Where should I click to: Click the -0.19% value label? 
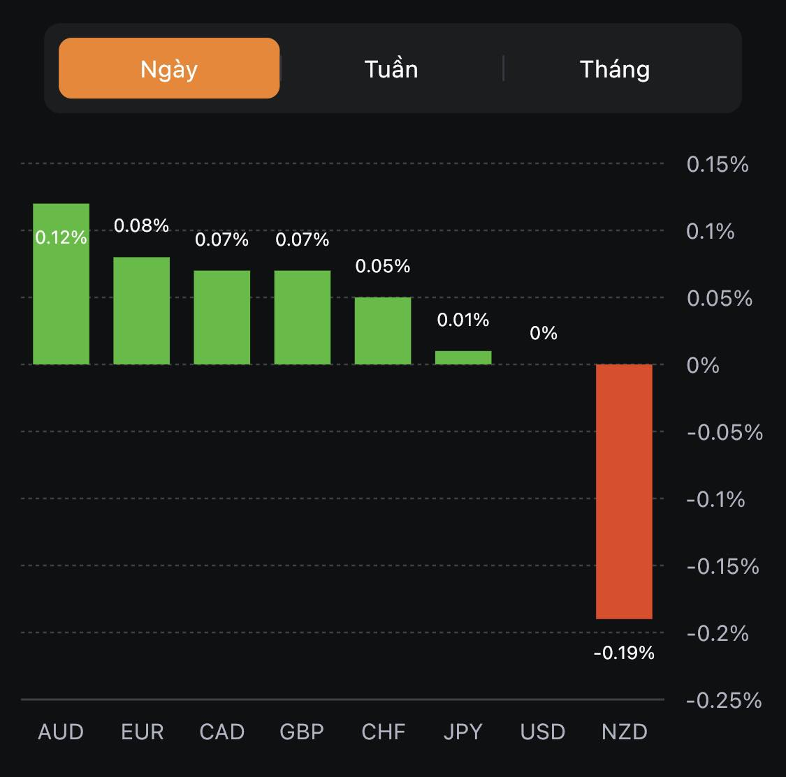624,653
